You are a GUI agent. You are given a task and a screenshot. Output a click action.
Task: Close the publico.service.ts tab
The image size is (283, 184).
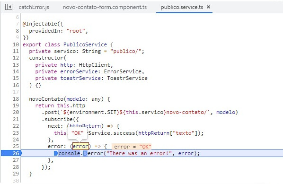click(208, 7)
